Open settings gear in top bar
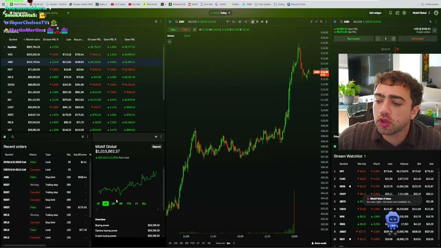Screen dimensions: 441x248 404,13
